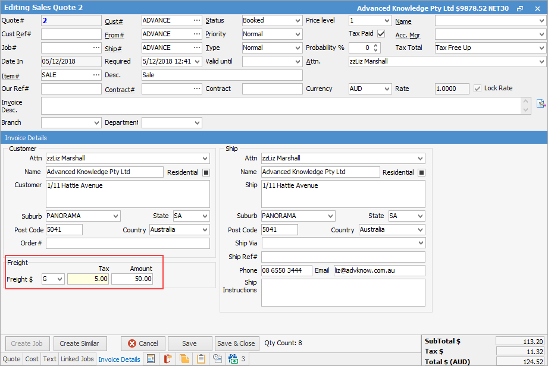Click the red document icon tab
This screenshot has width=548, height=366.
[168, 359]
